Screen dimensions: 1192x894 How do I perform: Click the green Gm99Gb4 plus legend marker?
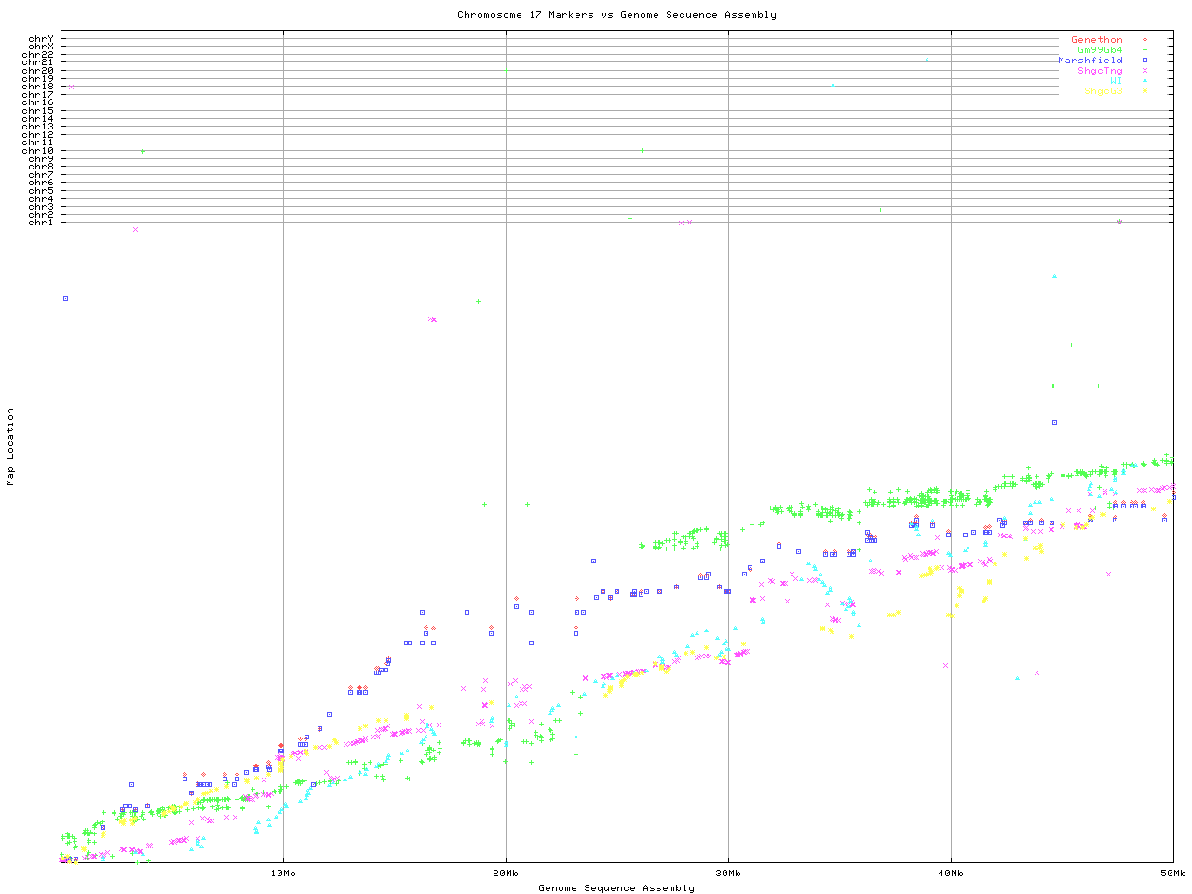[1145, 50]
